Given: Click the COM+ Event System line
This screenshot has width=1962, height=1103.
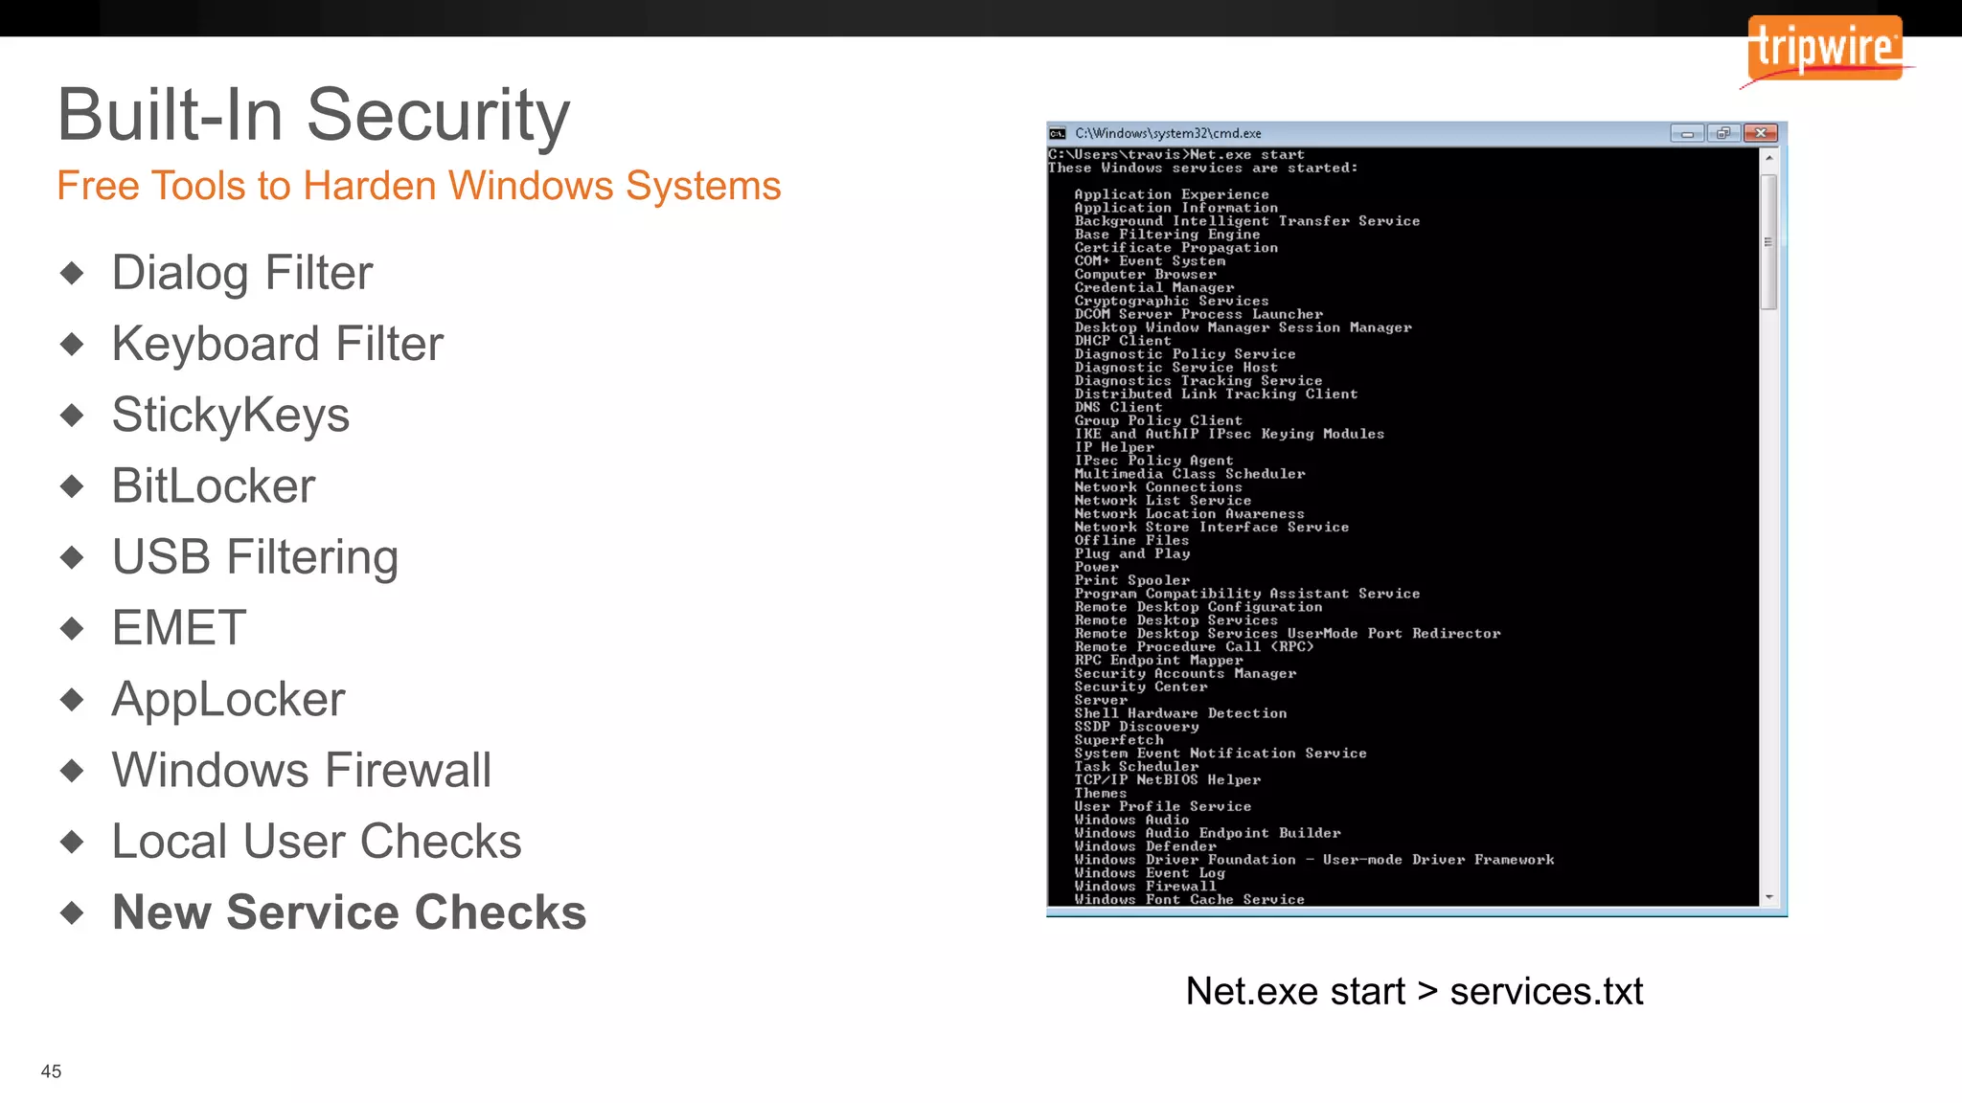Looking at the screenshot, I should click(1150, 261).
